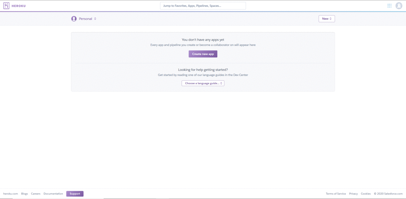Open the Terms of Service link
Viewport: 406px width, 199px height.
coord(336,194)
